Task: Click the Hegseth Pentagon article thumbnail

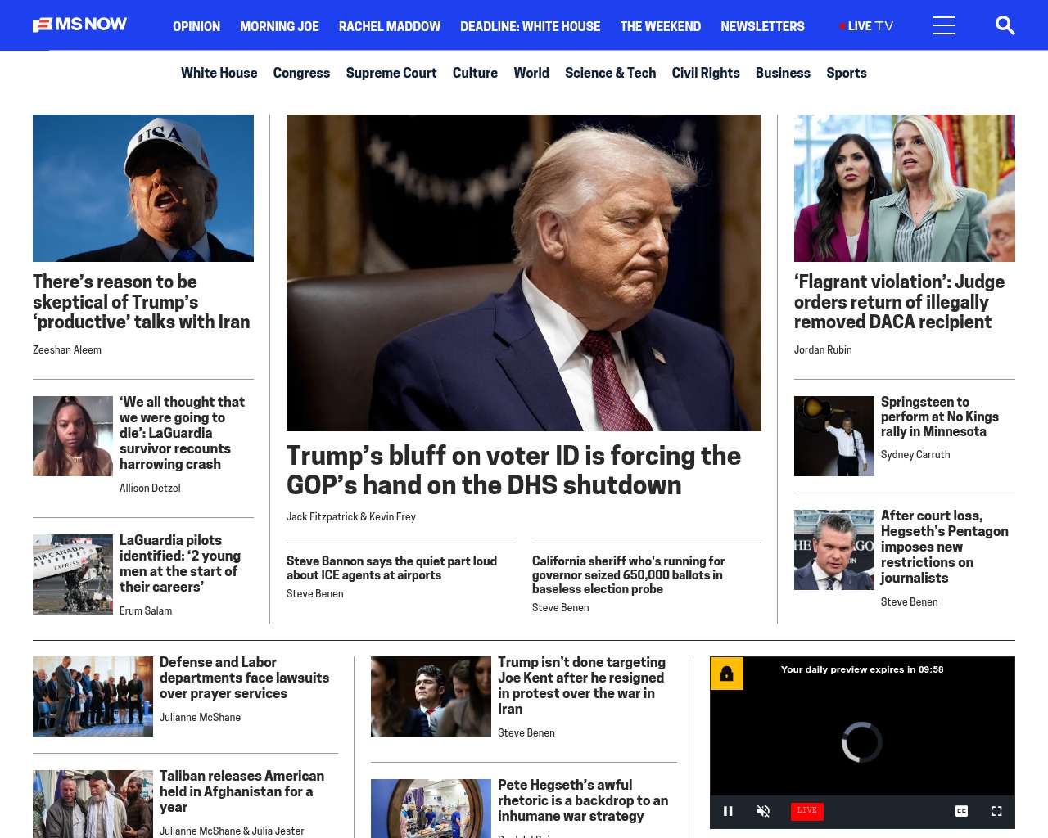Action: tap(834, 550)
